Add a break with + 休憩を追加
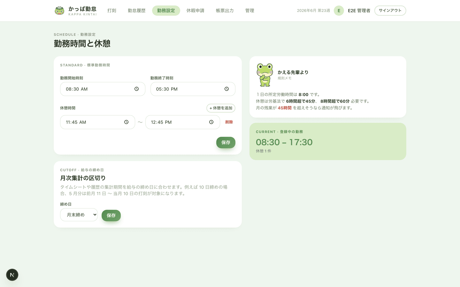The image size is (460, 287). coord(221,108)
